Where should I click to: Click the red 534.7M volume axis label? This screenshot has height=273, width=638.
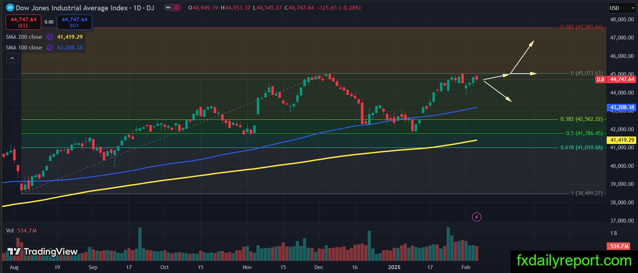tap(619, 246)
